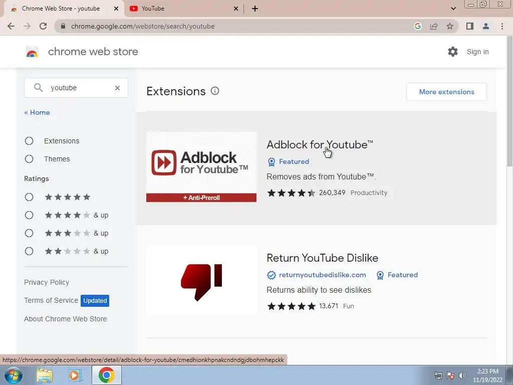The height and width of the screenshot is (385, 513).
Task: Expand the tab search dropdown arrow
Action: click(453, 9)
